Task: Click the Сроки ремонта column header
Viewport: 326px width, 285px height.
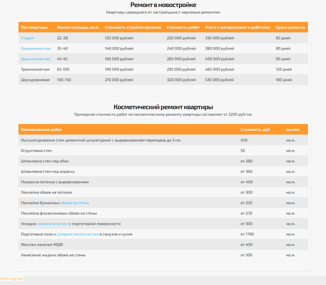Action: point(290,28)
